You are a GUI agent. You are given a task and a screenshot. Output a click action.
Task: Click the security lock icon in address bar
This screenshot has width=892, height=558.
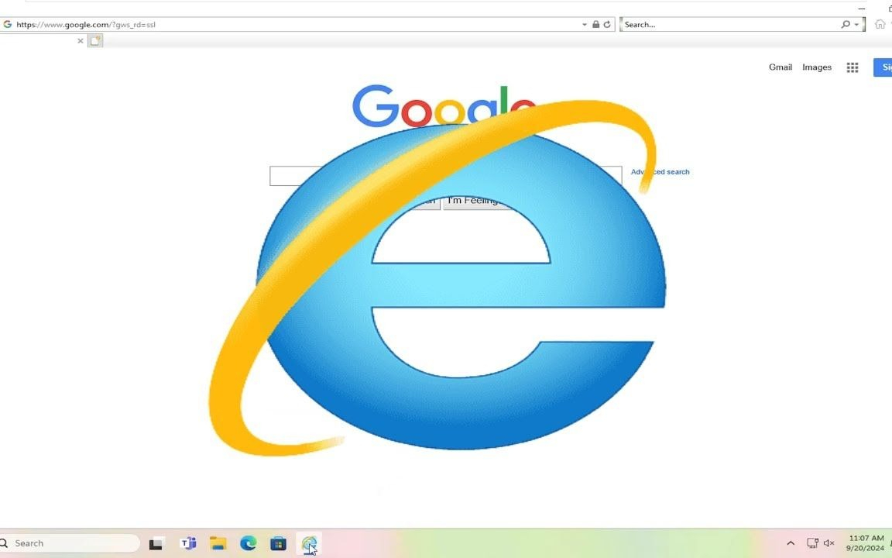pos(595,25)
